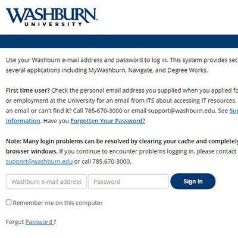Click the cut-off link after 'See'

234,111
